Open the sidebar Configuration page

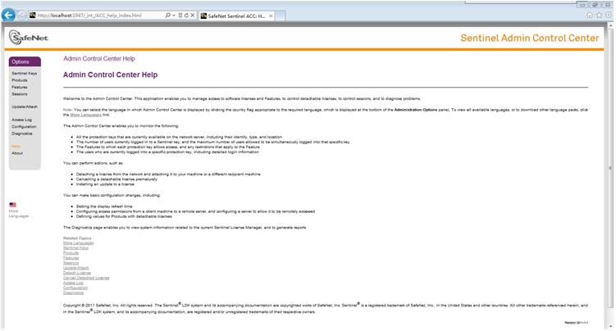point(24,126)
